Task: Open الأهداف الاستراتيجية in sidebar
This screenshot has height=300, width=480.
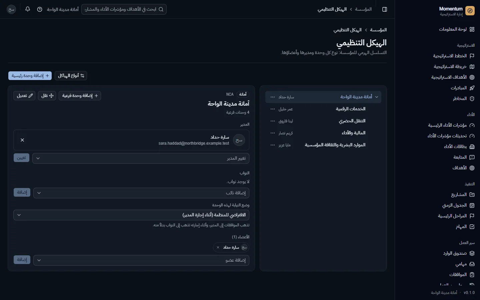Action: [x=453, y=77]
